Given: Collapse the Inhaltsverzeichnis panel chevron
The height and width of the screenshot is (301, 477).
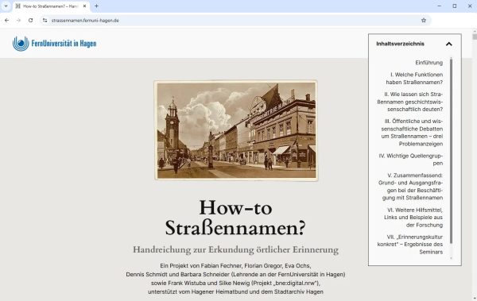Looking at the screenshot, I should pos(448,44).
